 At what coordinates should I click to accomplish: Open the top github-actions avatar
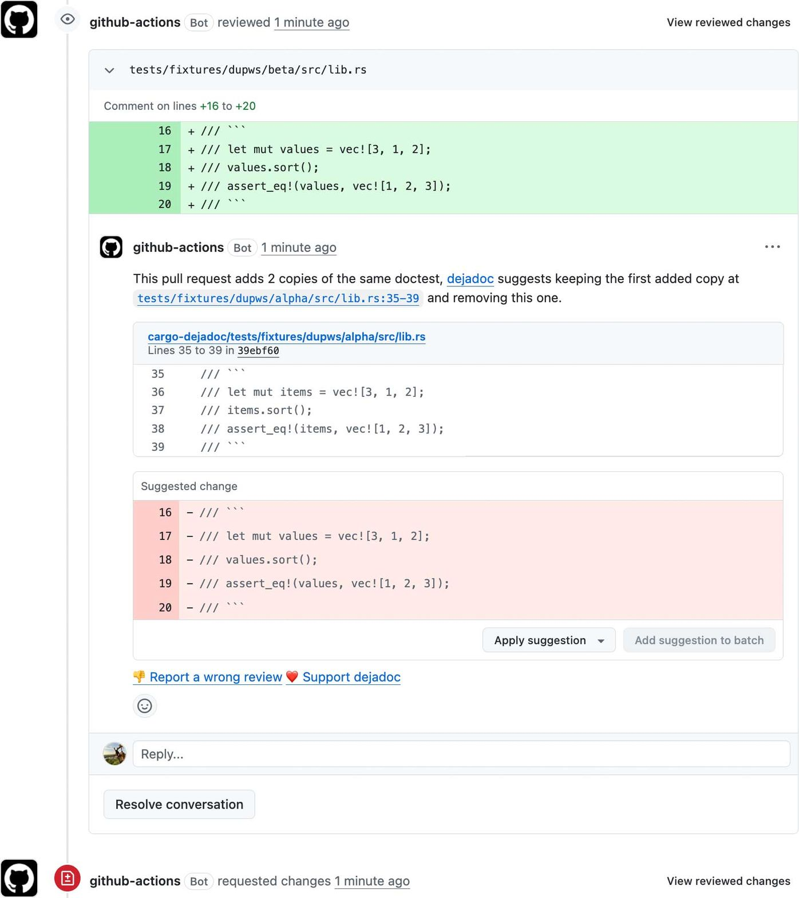(x=19, y=19)
